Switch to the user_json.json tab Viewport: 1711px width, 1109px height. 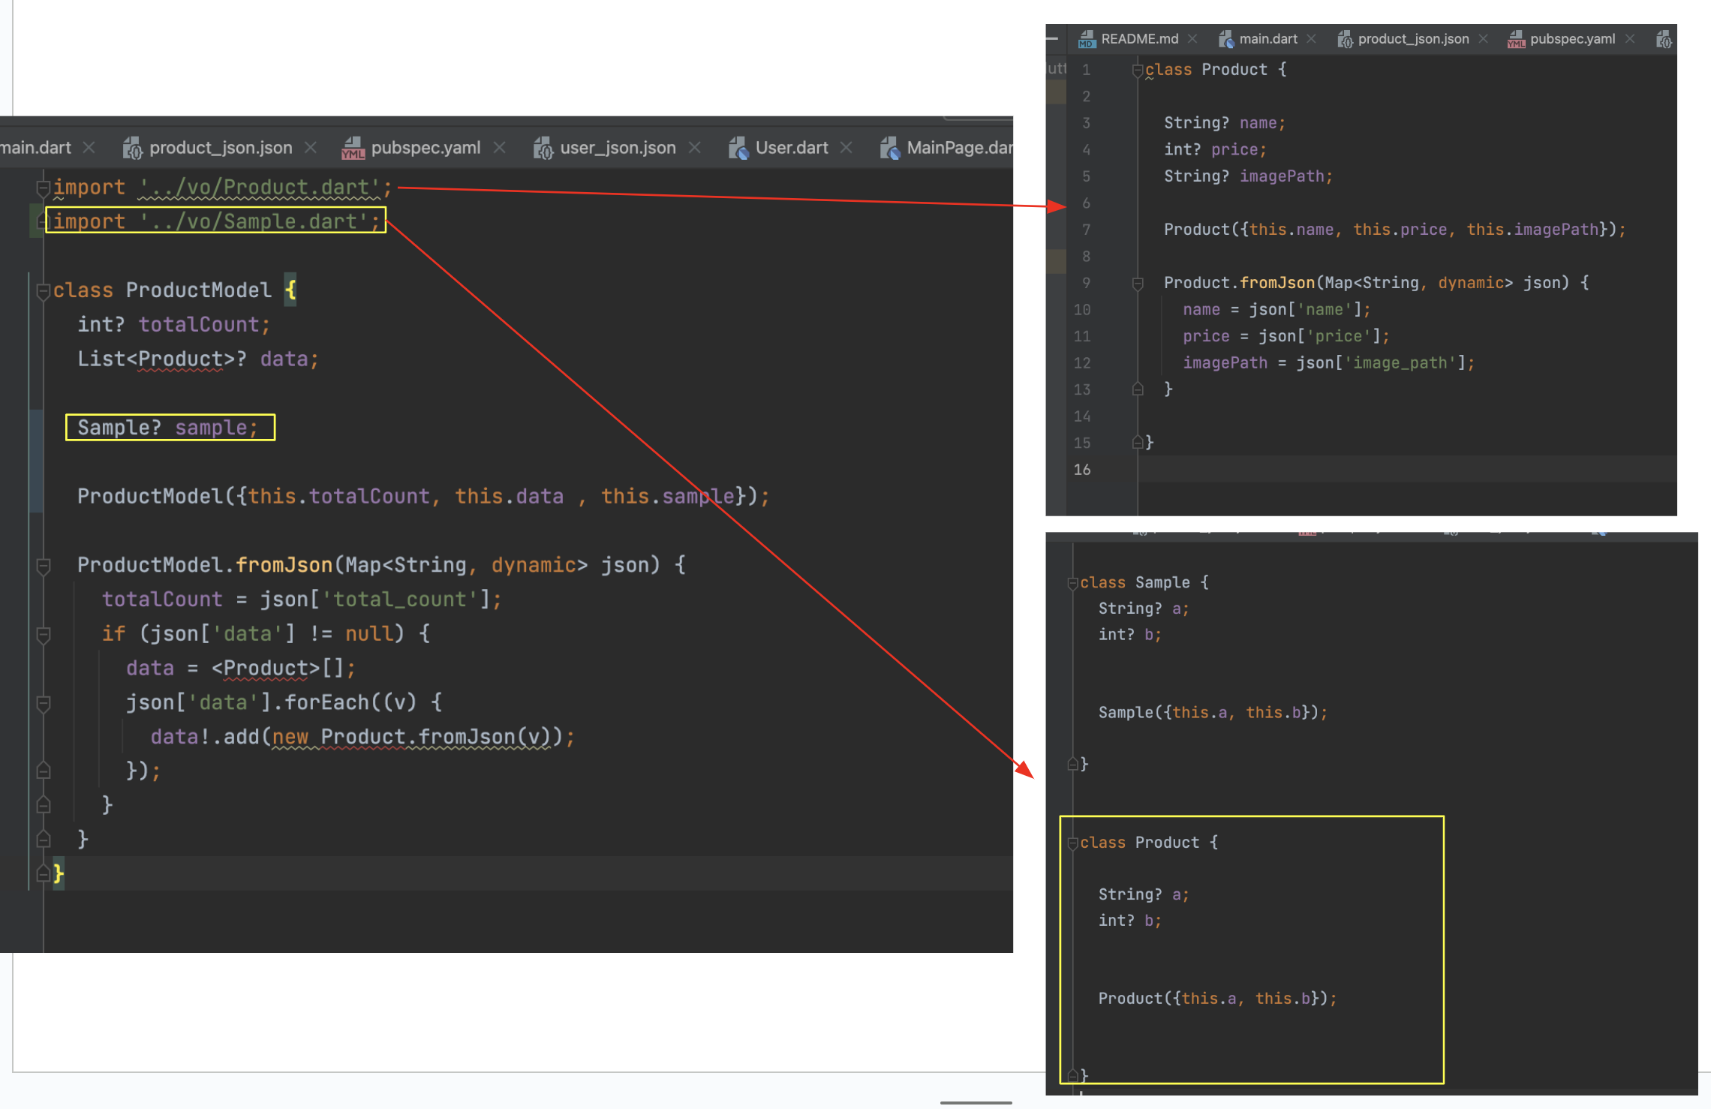pos(617,148)
